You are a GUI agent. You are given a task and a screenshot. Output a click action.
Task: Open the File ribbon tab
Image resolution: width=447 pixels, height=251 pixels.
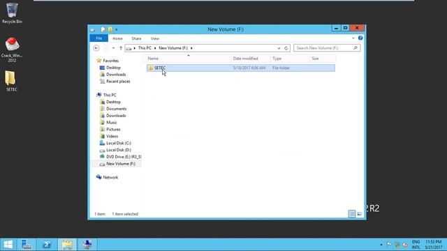(x=99, y=38)
